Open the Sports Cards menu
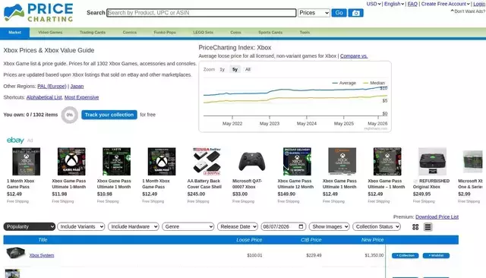Image resolution: width=486 pixels, height=278 pixels. tap(270, 32)
